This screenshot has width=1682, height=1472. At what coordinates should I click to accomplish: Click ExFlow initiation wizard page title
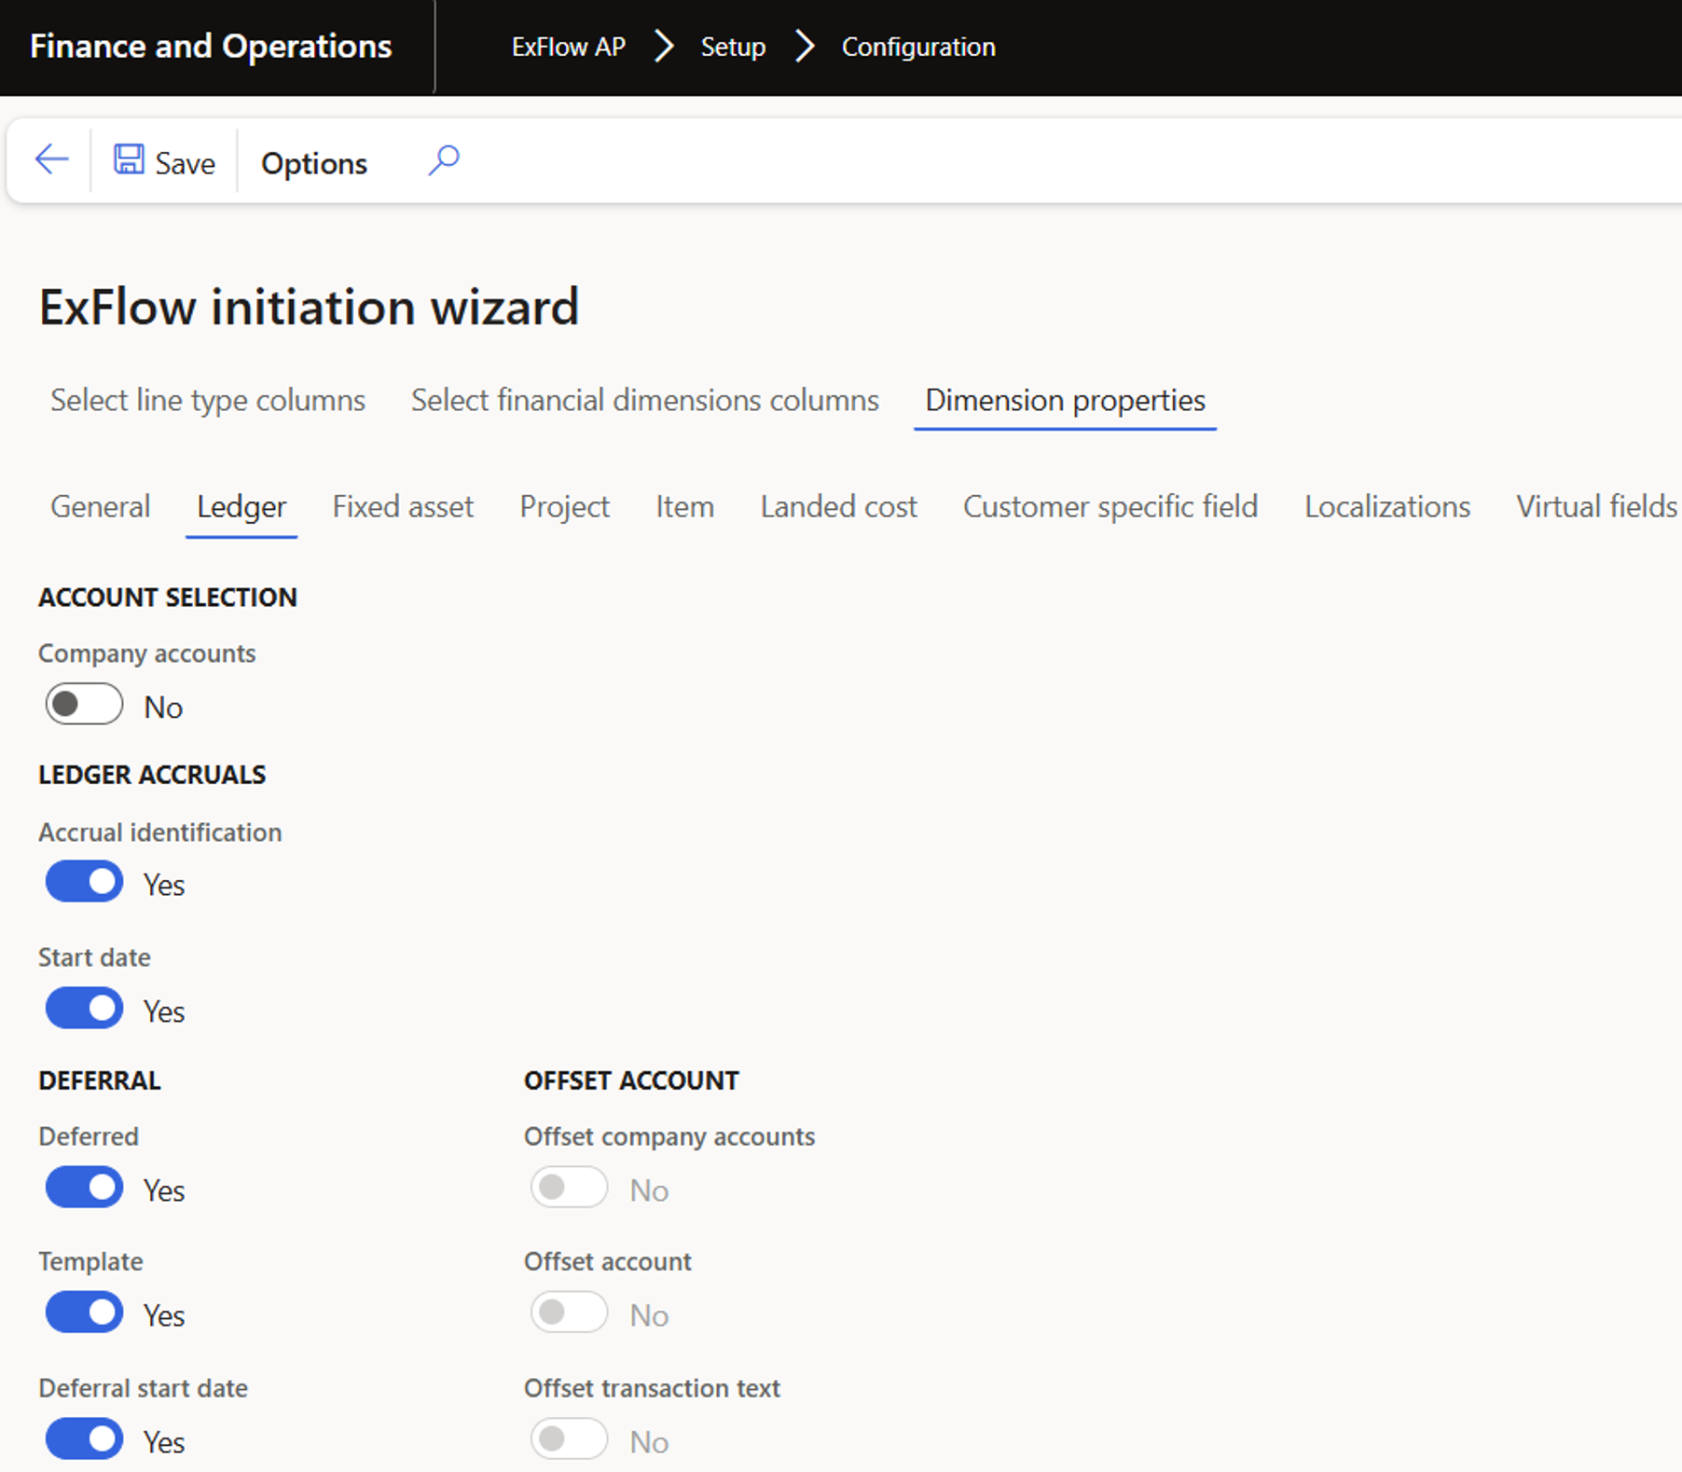310,307
